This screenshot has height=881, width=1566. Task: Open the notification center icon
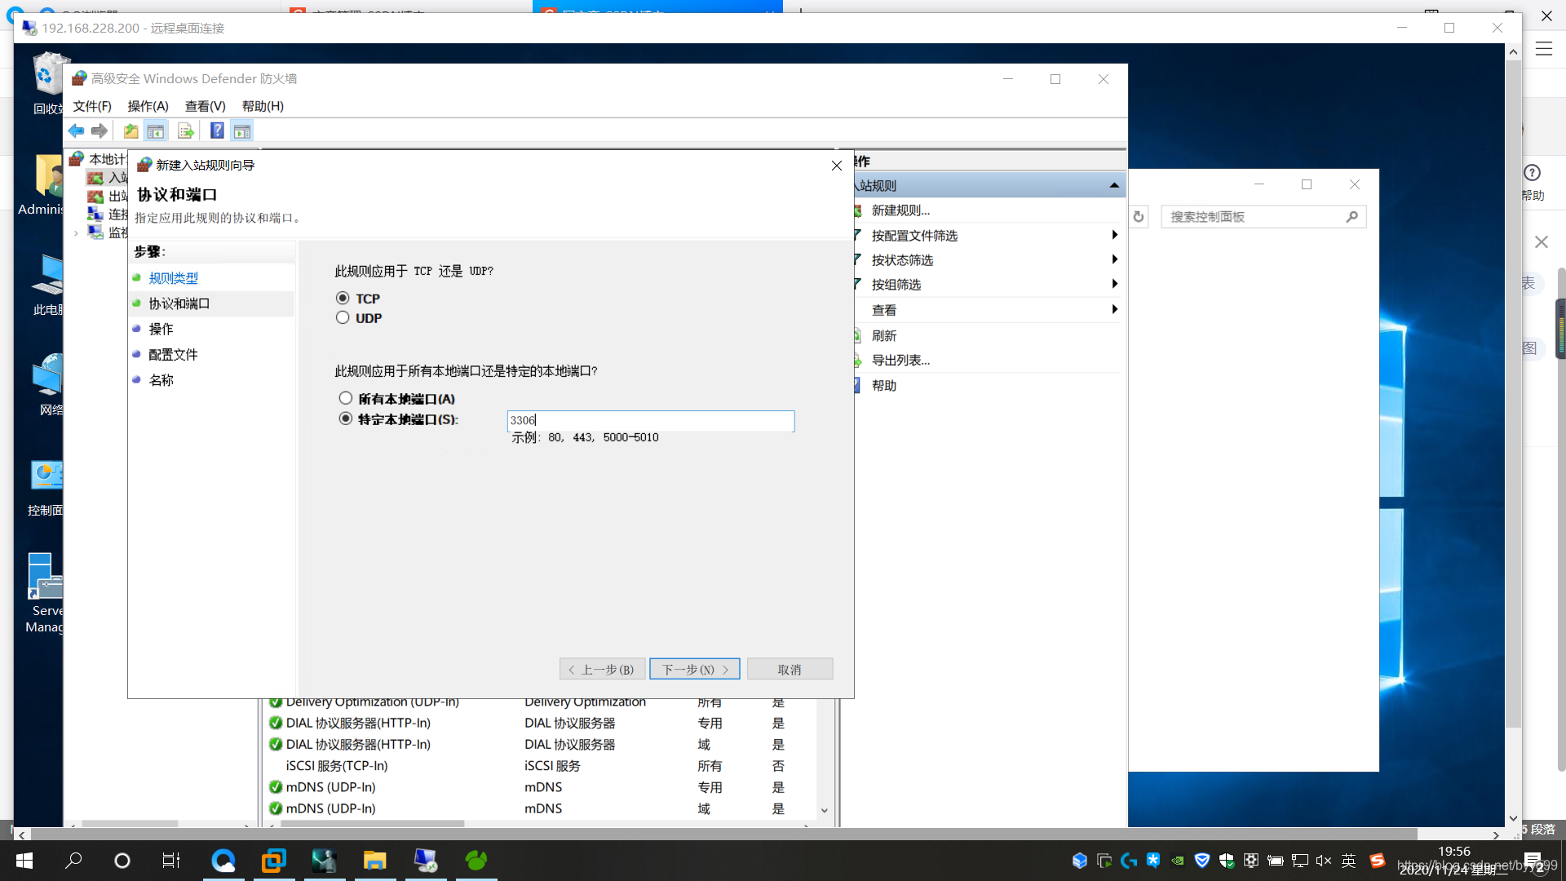1533,861
